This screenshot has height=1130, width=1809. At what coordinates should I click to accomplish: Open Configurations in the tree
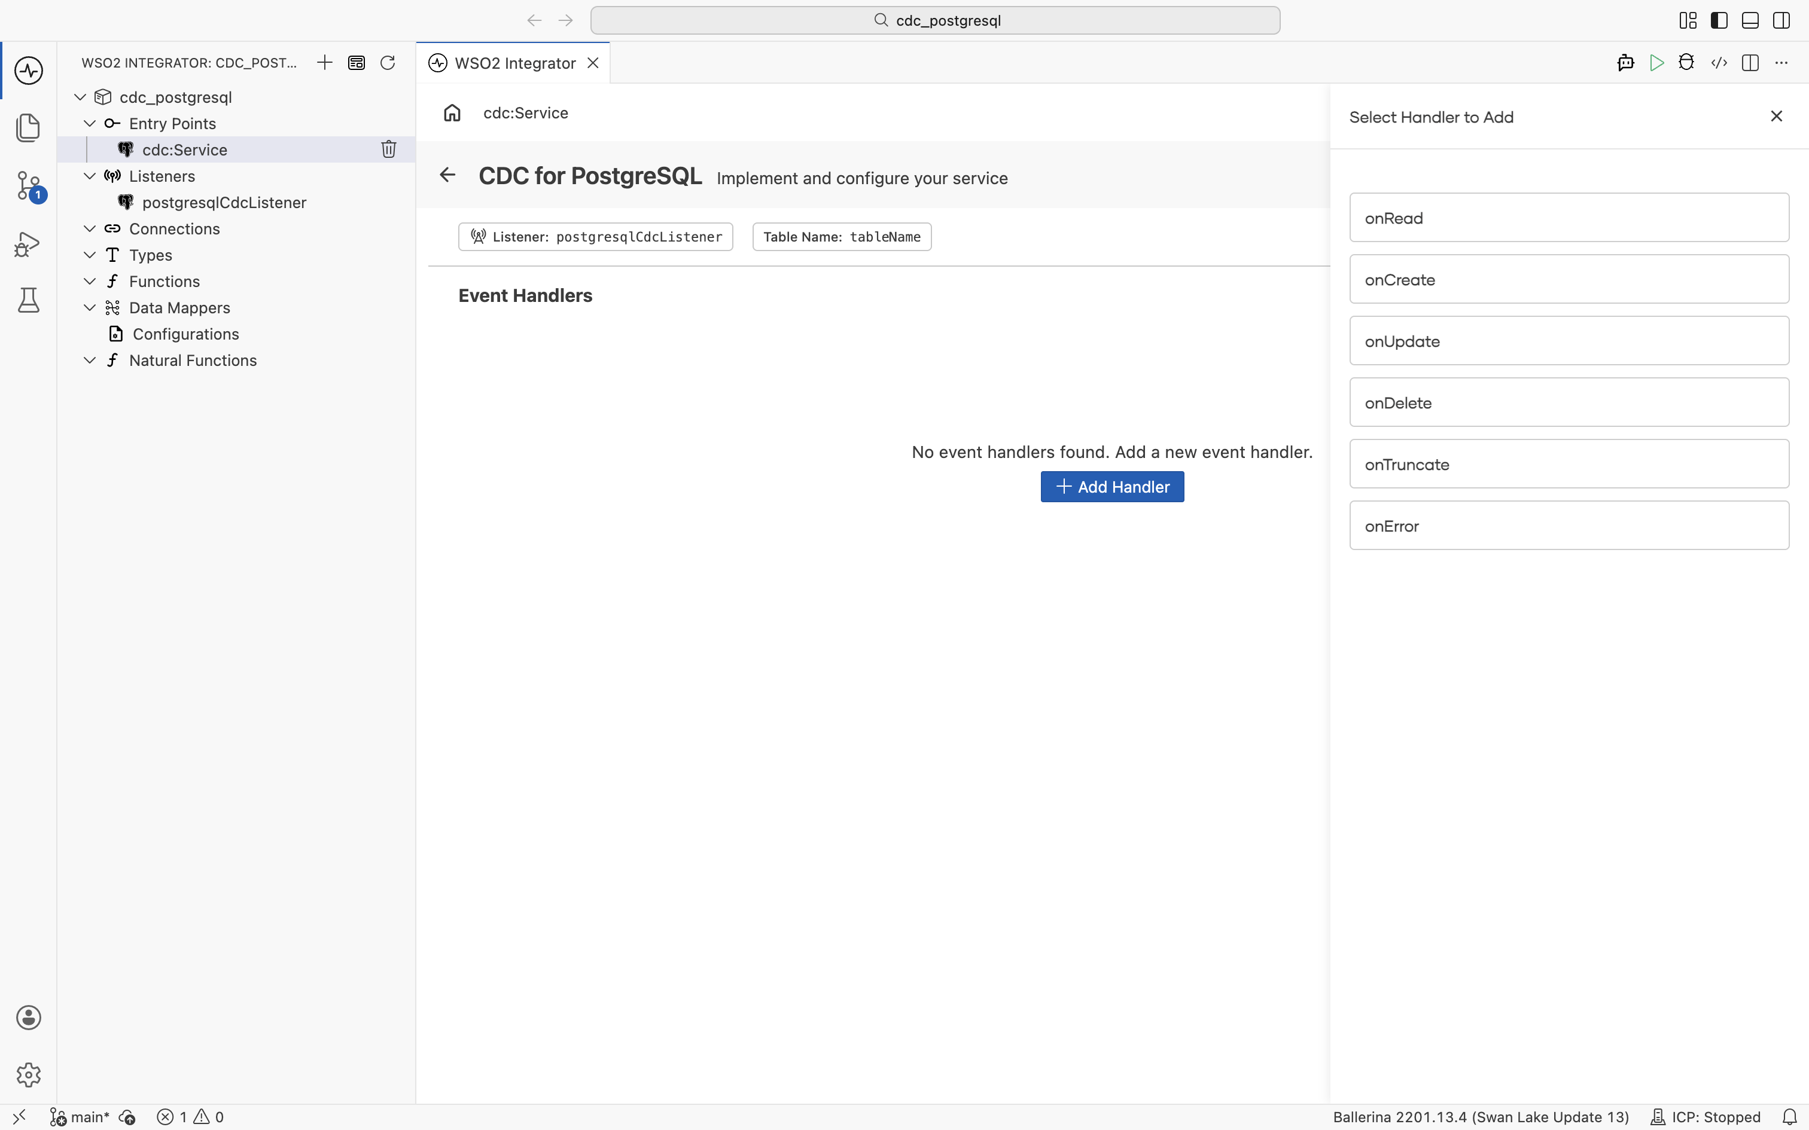pyautogui.click(x=236, y=334)
